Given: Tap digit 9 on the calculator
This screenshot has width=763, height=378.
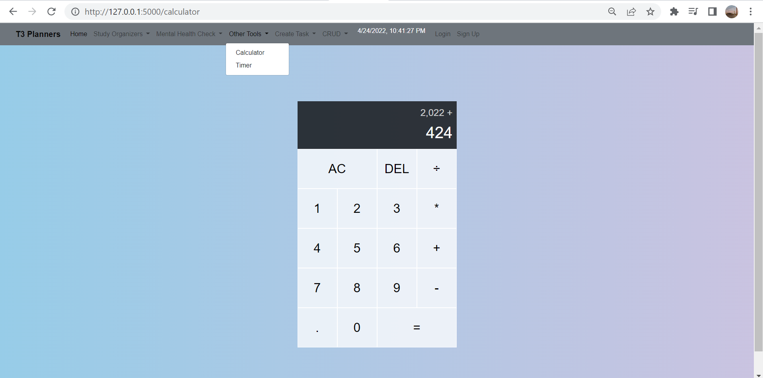Looking at the screenshot, I should (x=397, y=288).
